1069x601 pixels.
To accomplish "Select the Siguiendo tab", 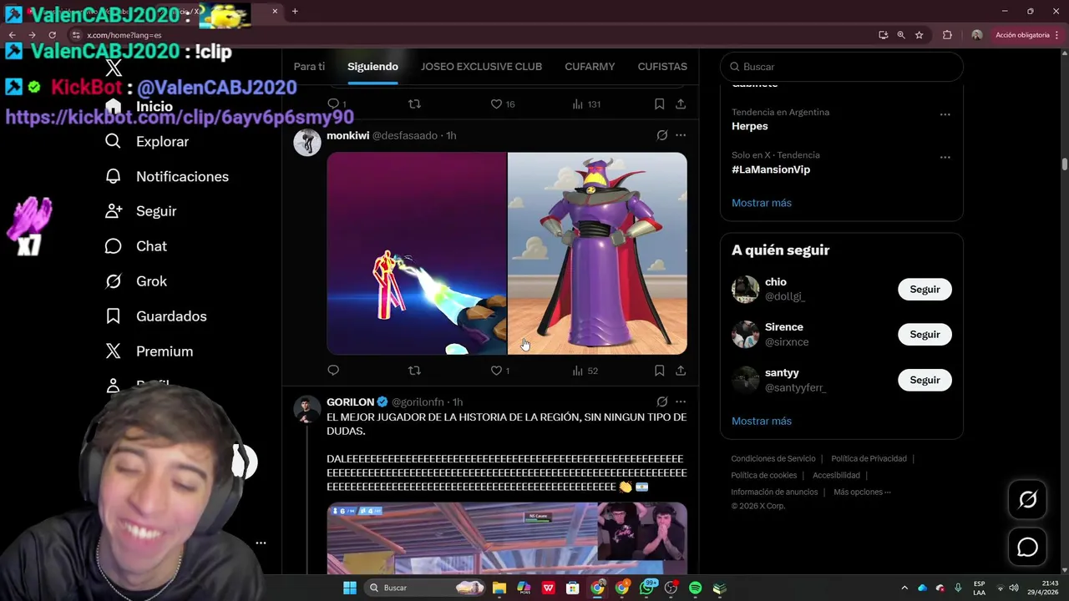I will tap(372, 67).
